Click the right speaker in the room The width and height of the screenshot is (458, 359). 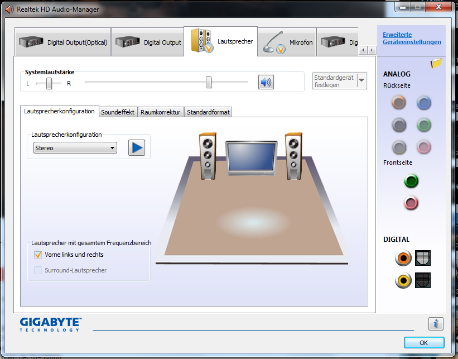pos(293,156)
